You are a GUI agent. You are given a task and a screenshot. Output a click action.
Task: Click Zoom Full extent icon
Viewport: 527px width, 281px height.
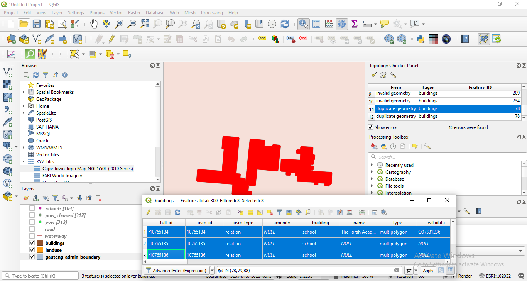click(x=145, y=24)
